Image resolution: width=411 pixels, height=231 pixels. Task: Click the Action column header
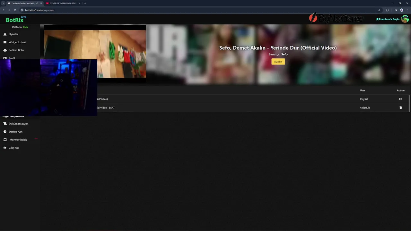(401, 90)
